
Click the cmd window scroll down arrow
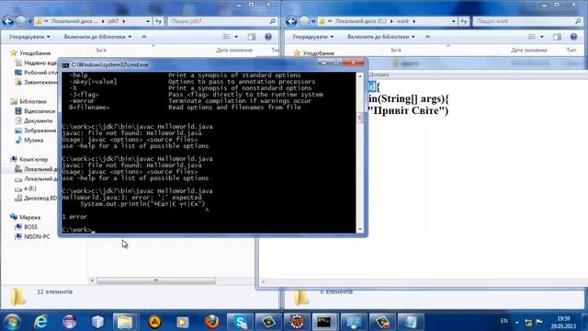[x=360, y=229]
